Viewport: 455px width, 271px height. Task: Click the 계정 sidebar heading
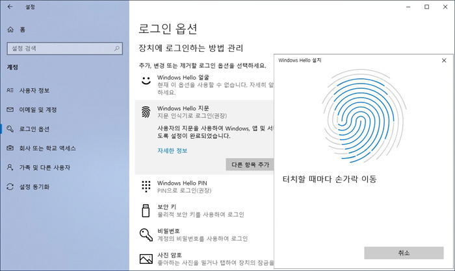coord(12,67)
